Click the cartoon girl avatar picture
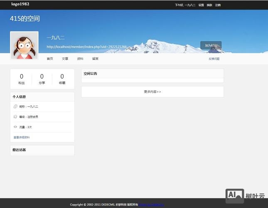 point(24,46)
